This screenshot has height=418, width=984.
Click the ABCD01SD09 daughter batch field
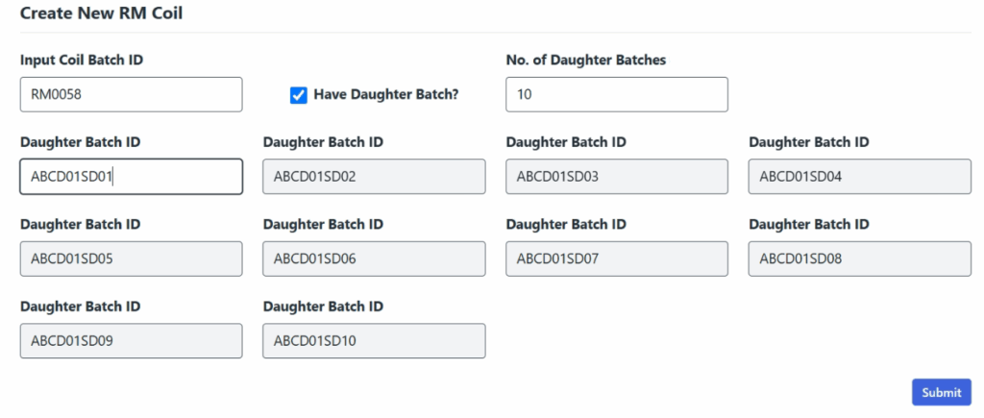click(131, 340)
